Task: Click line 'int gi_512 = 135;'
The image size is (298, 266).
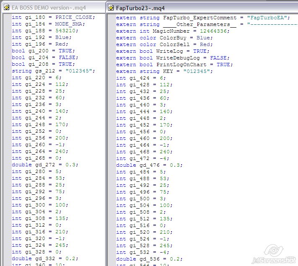Action: click(144, 219)
